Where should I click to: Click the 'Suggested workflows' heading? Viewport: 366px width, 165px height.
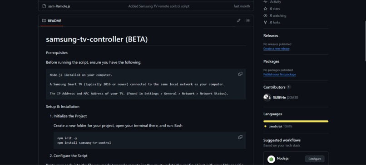pyautogui.click(x=282, y=140)
